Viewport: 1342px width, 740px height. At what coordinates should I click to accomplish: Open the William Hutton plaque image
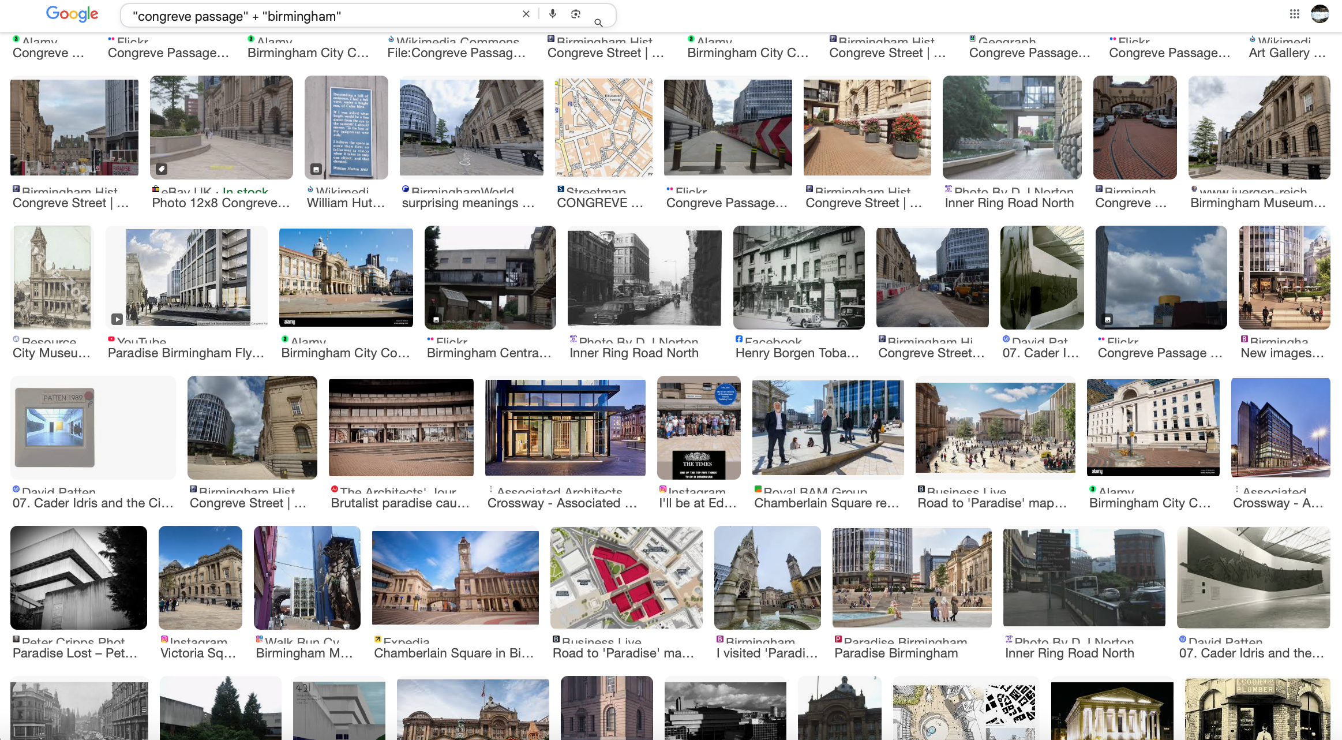tap(346, 128)
